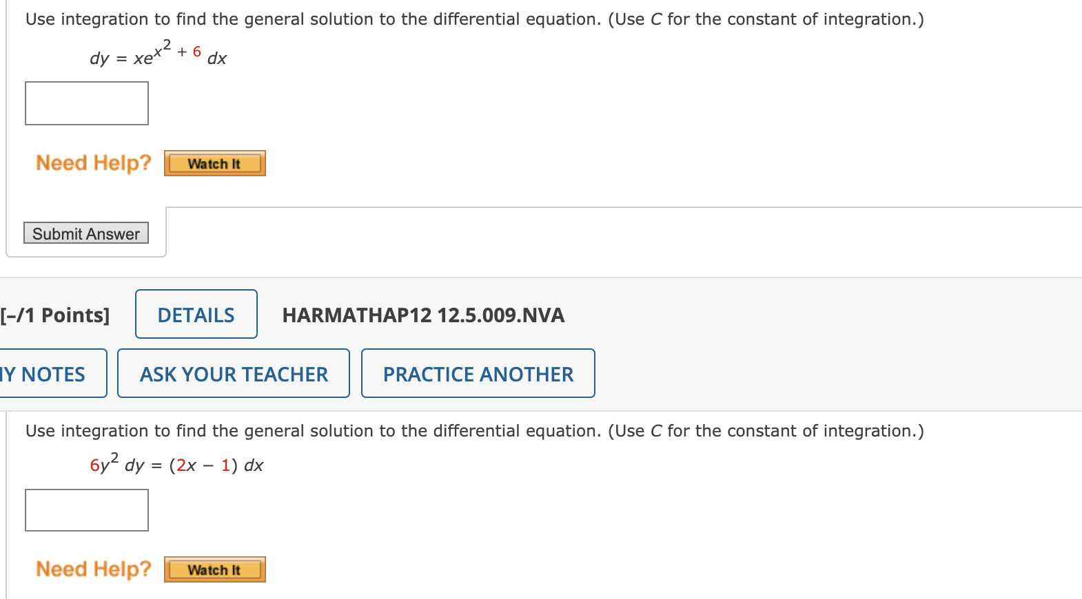Click the Need Help? label on the second problem
Screen dimensions: 1082x599
(93, 569)
